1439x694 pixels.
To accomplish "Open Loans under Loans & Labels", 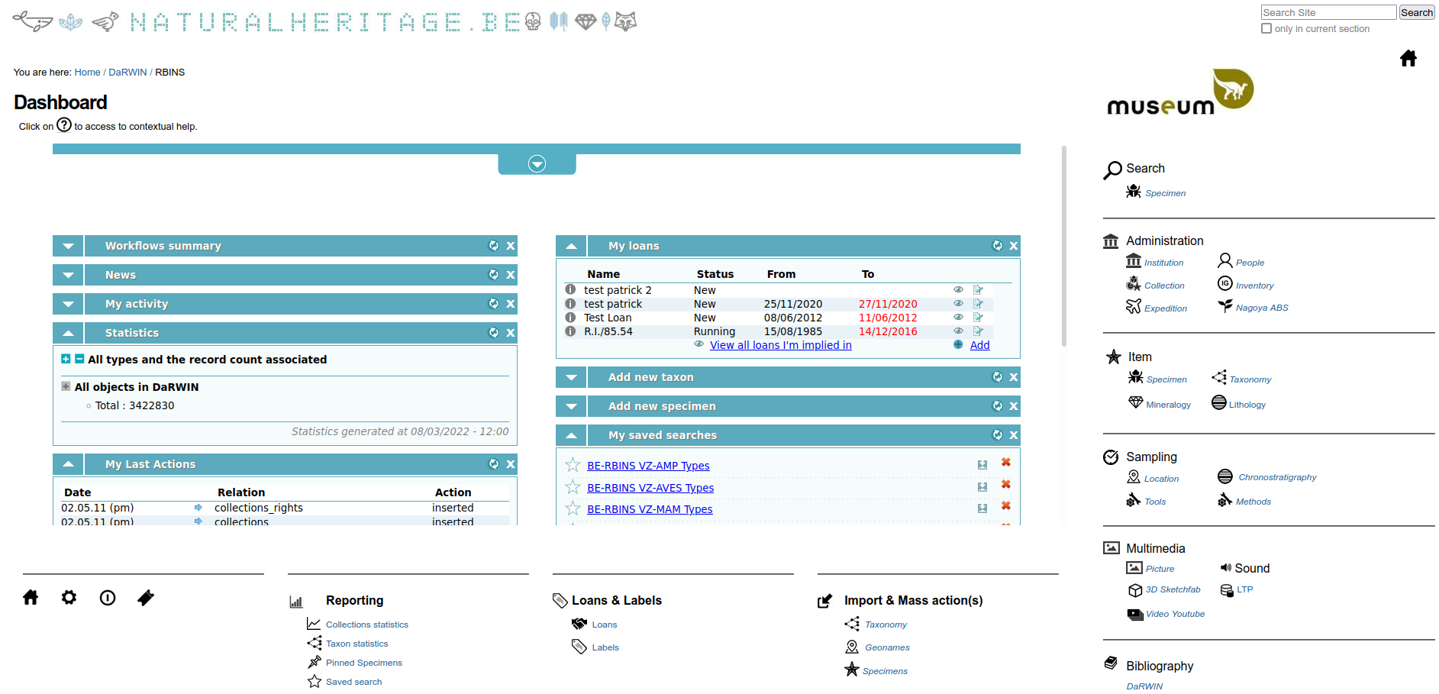I will coord(603,624).
